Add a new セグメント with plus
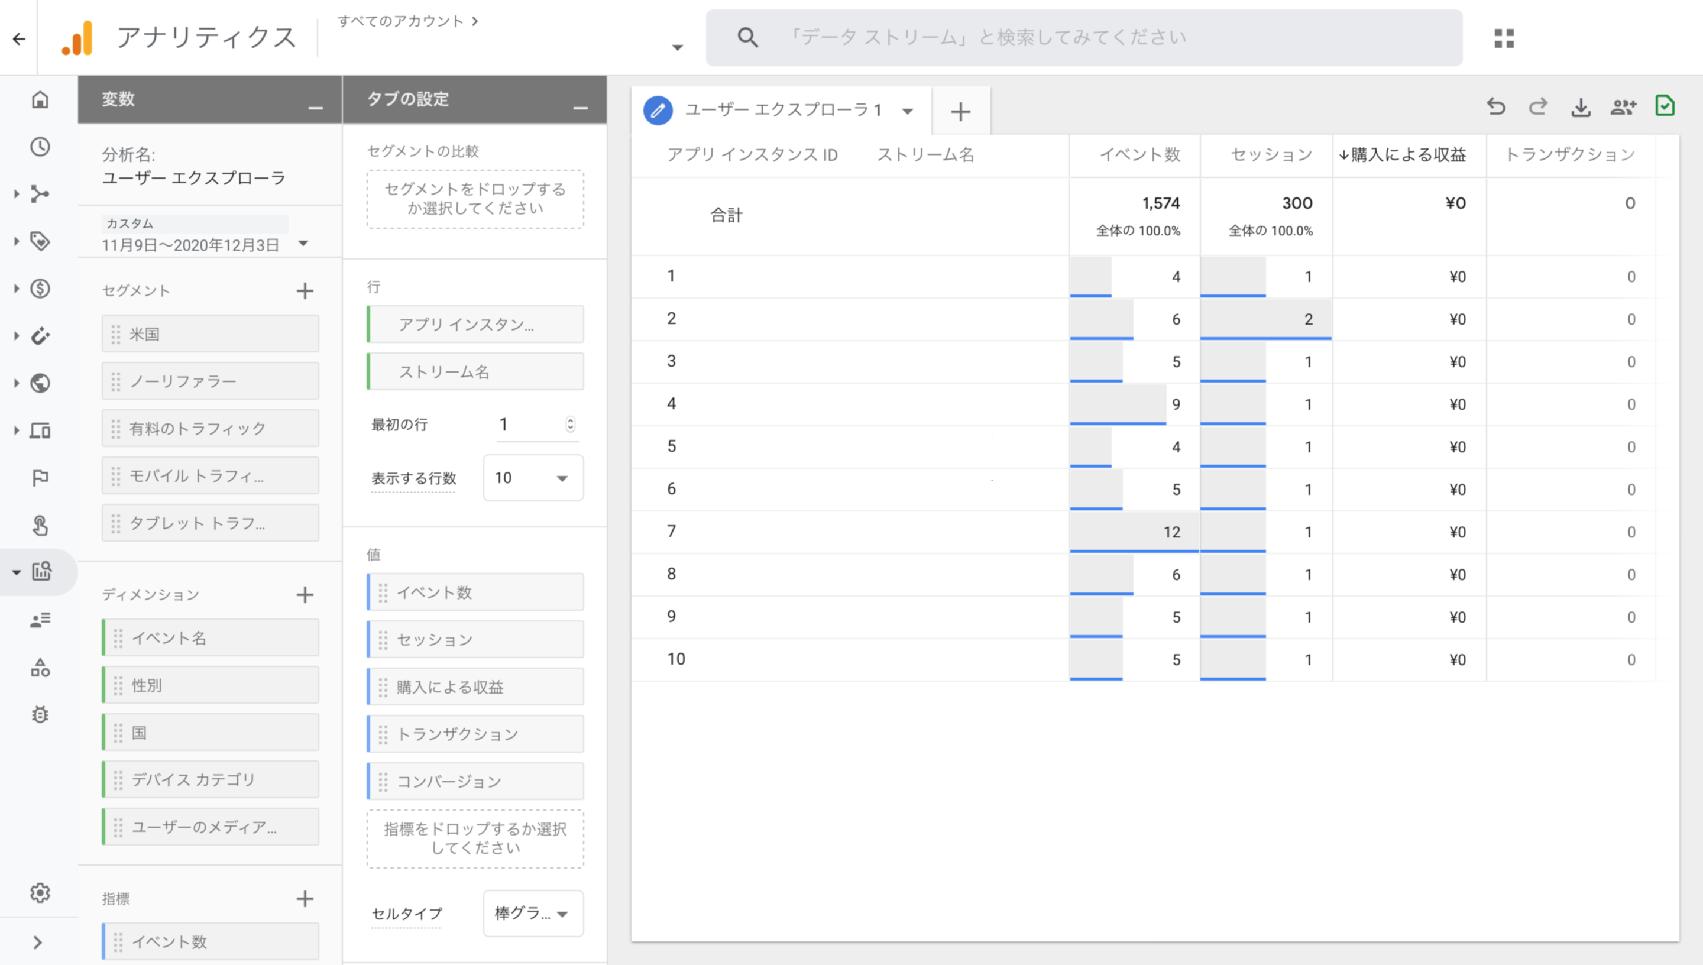Viewport: 1703px width, 965px height. [305, 291]
